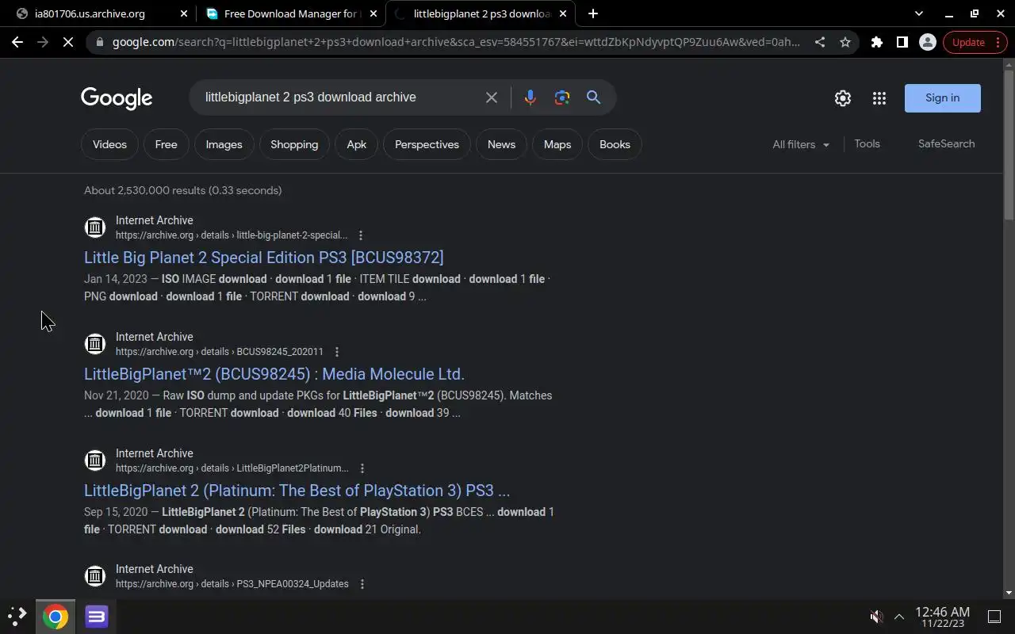Filter results by Videos

coord(109,144)
